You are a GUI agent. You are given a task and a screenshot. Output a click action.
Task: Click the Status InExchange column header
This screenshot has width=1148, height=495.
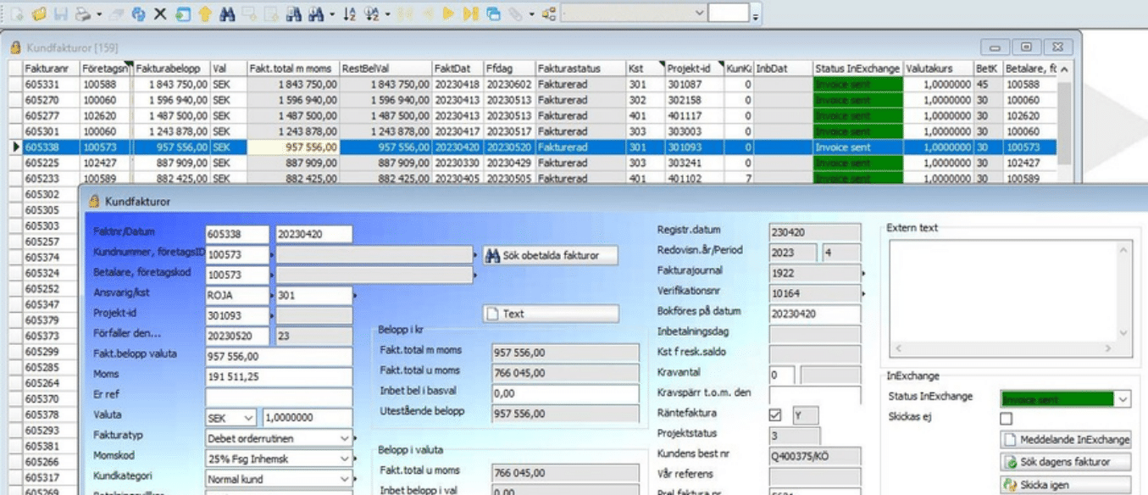coord(857,69)
